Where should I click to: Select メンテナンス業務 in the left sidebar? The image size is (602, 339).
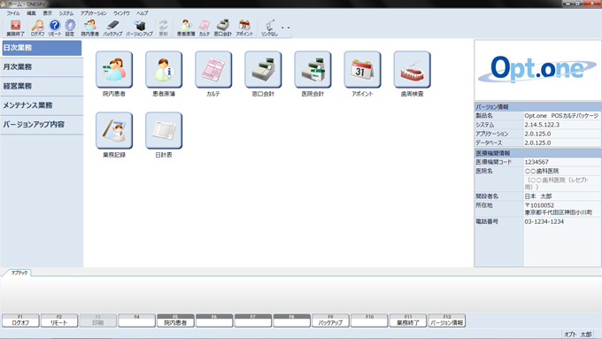pyautogui.click(x=42, y=105)
